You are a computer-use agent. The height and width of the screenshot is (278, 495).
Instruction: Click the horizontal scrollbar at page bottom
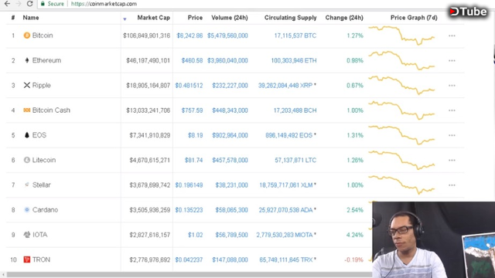point(189,275)
